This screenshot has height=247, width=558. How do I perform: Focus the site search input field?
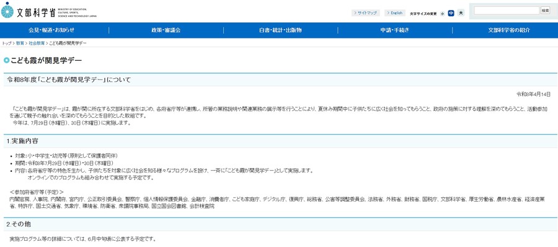(507, 11)
